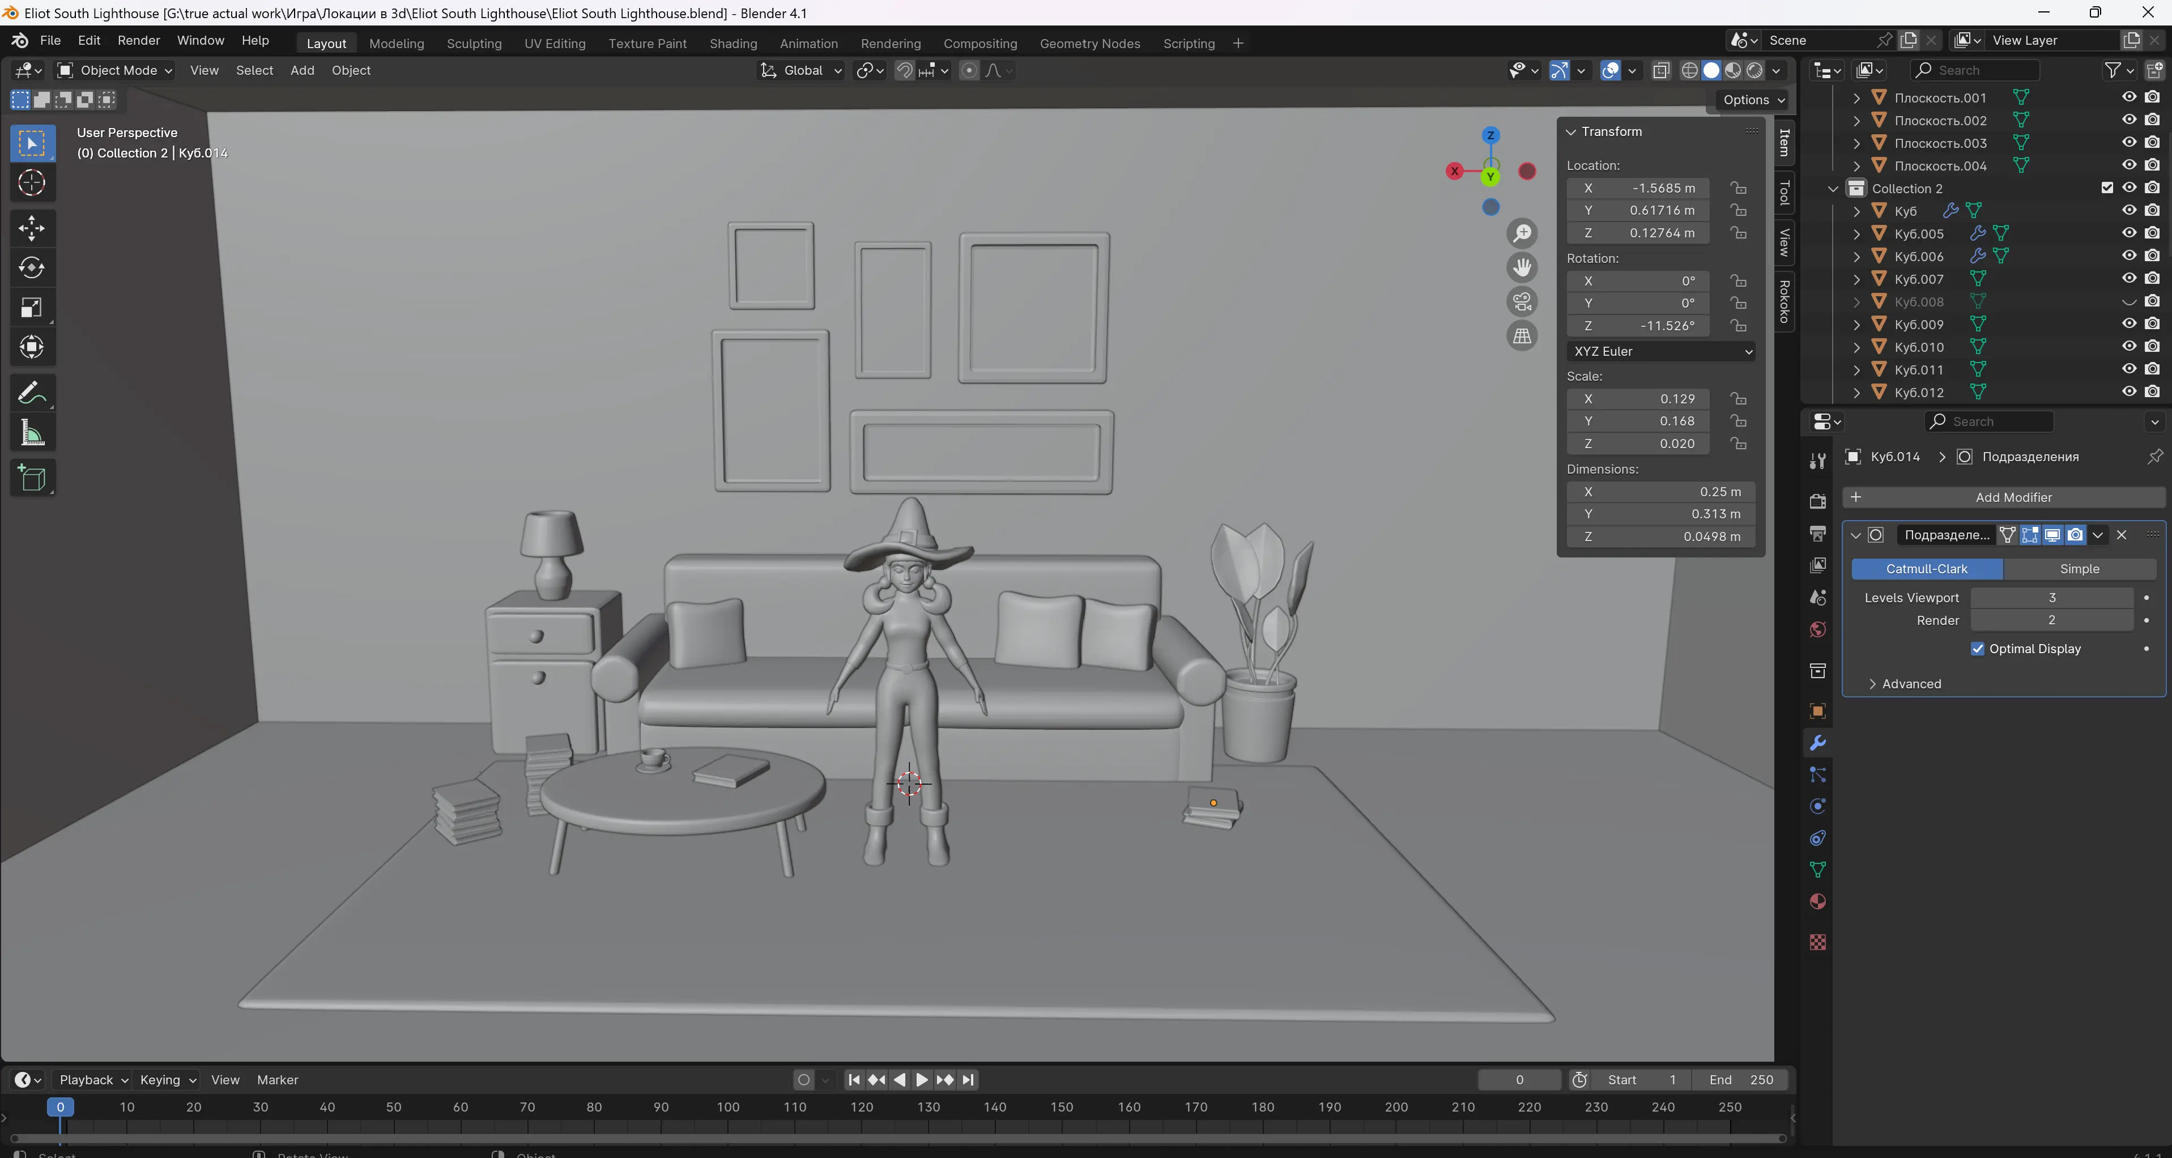Toggle X-ray display

1661,71
